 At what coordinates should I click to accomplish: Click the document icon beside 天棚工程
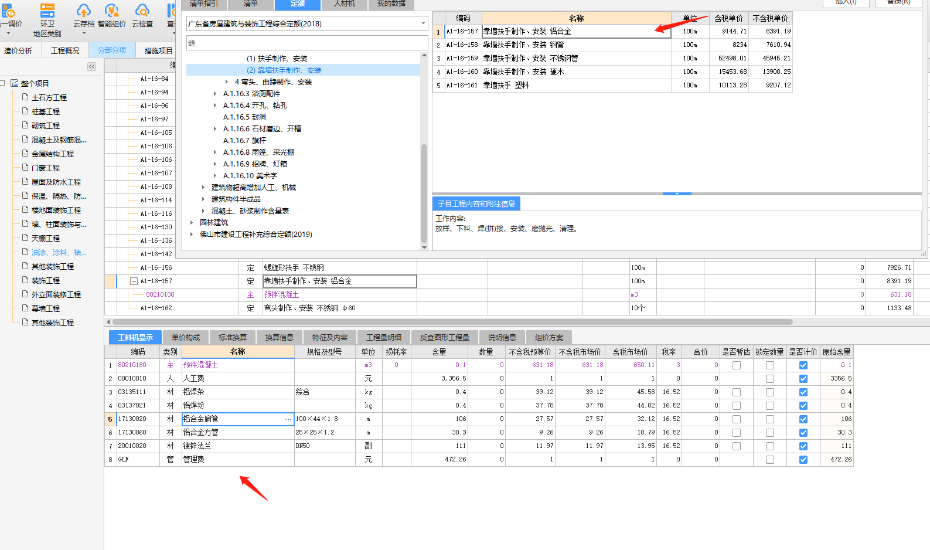25,238
